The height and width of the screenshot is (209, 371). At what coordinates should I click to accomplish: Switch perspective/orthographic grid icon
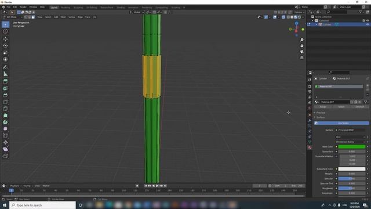[x=301, y=57]
